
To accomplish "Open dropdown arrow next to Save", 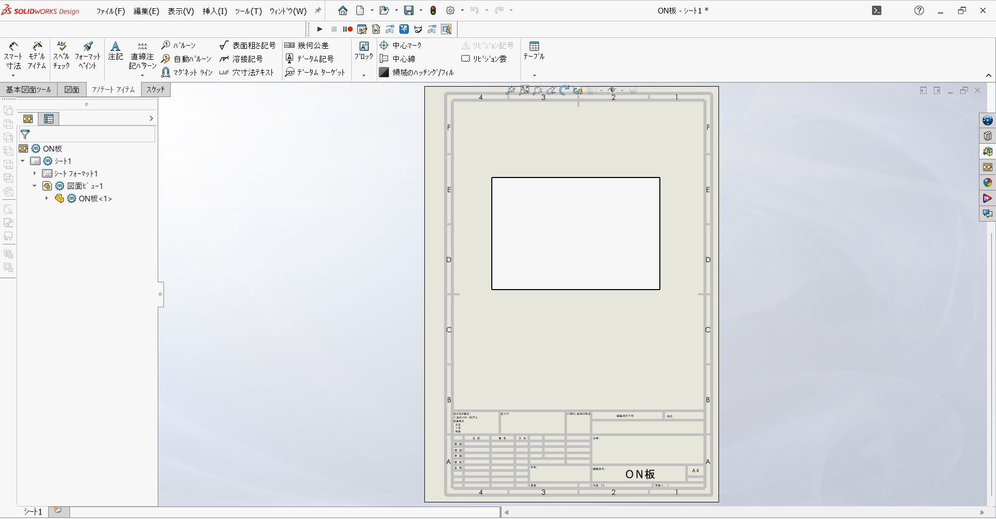I will pyautogui.click(x=421, y=10).
